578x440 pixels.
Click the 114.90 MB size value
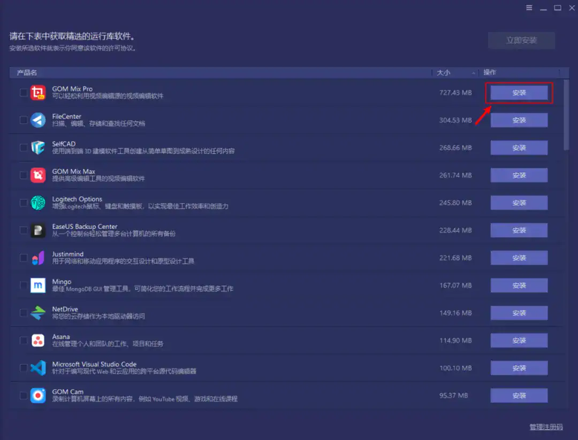[455, 341]
